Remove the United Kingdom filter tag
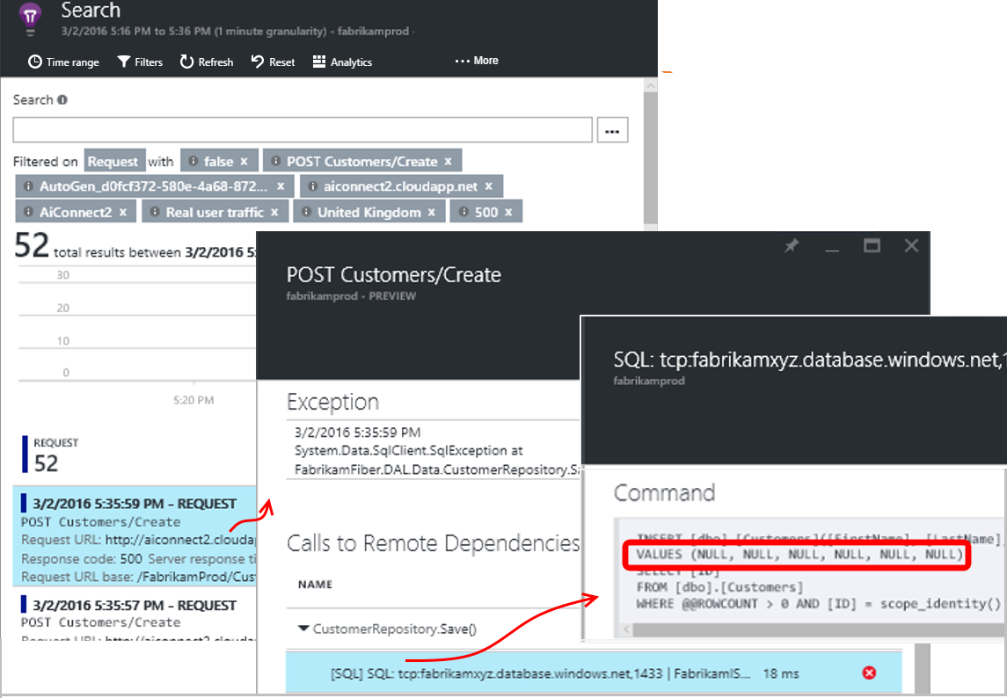Screen dimensions: 1007x698 click(432, 212)
